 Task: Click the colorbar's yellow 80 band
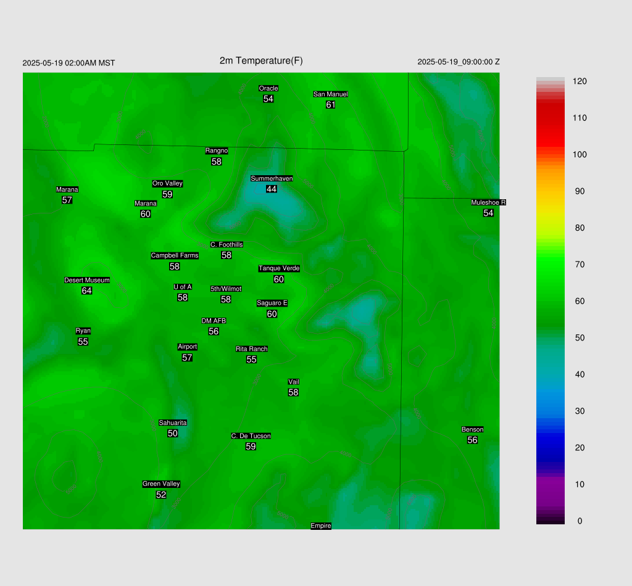pyautogui.click(x=550, y=228)
